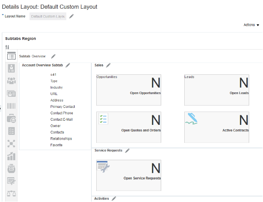Select the Overview subtab list icon
The image size is (263, 202).
point(12,56)
